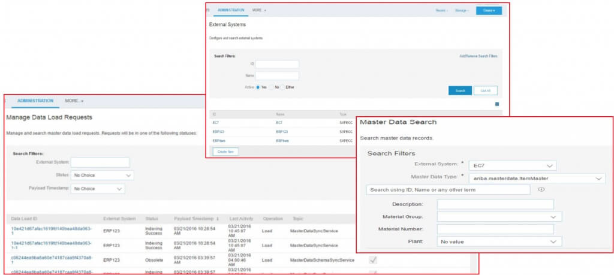614x275 pixels.
Task: Click the Data Load ID column header
Action: (x=24, y=219)
